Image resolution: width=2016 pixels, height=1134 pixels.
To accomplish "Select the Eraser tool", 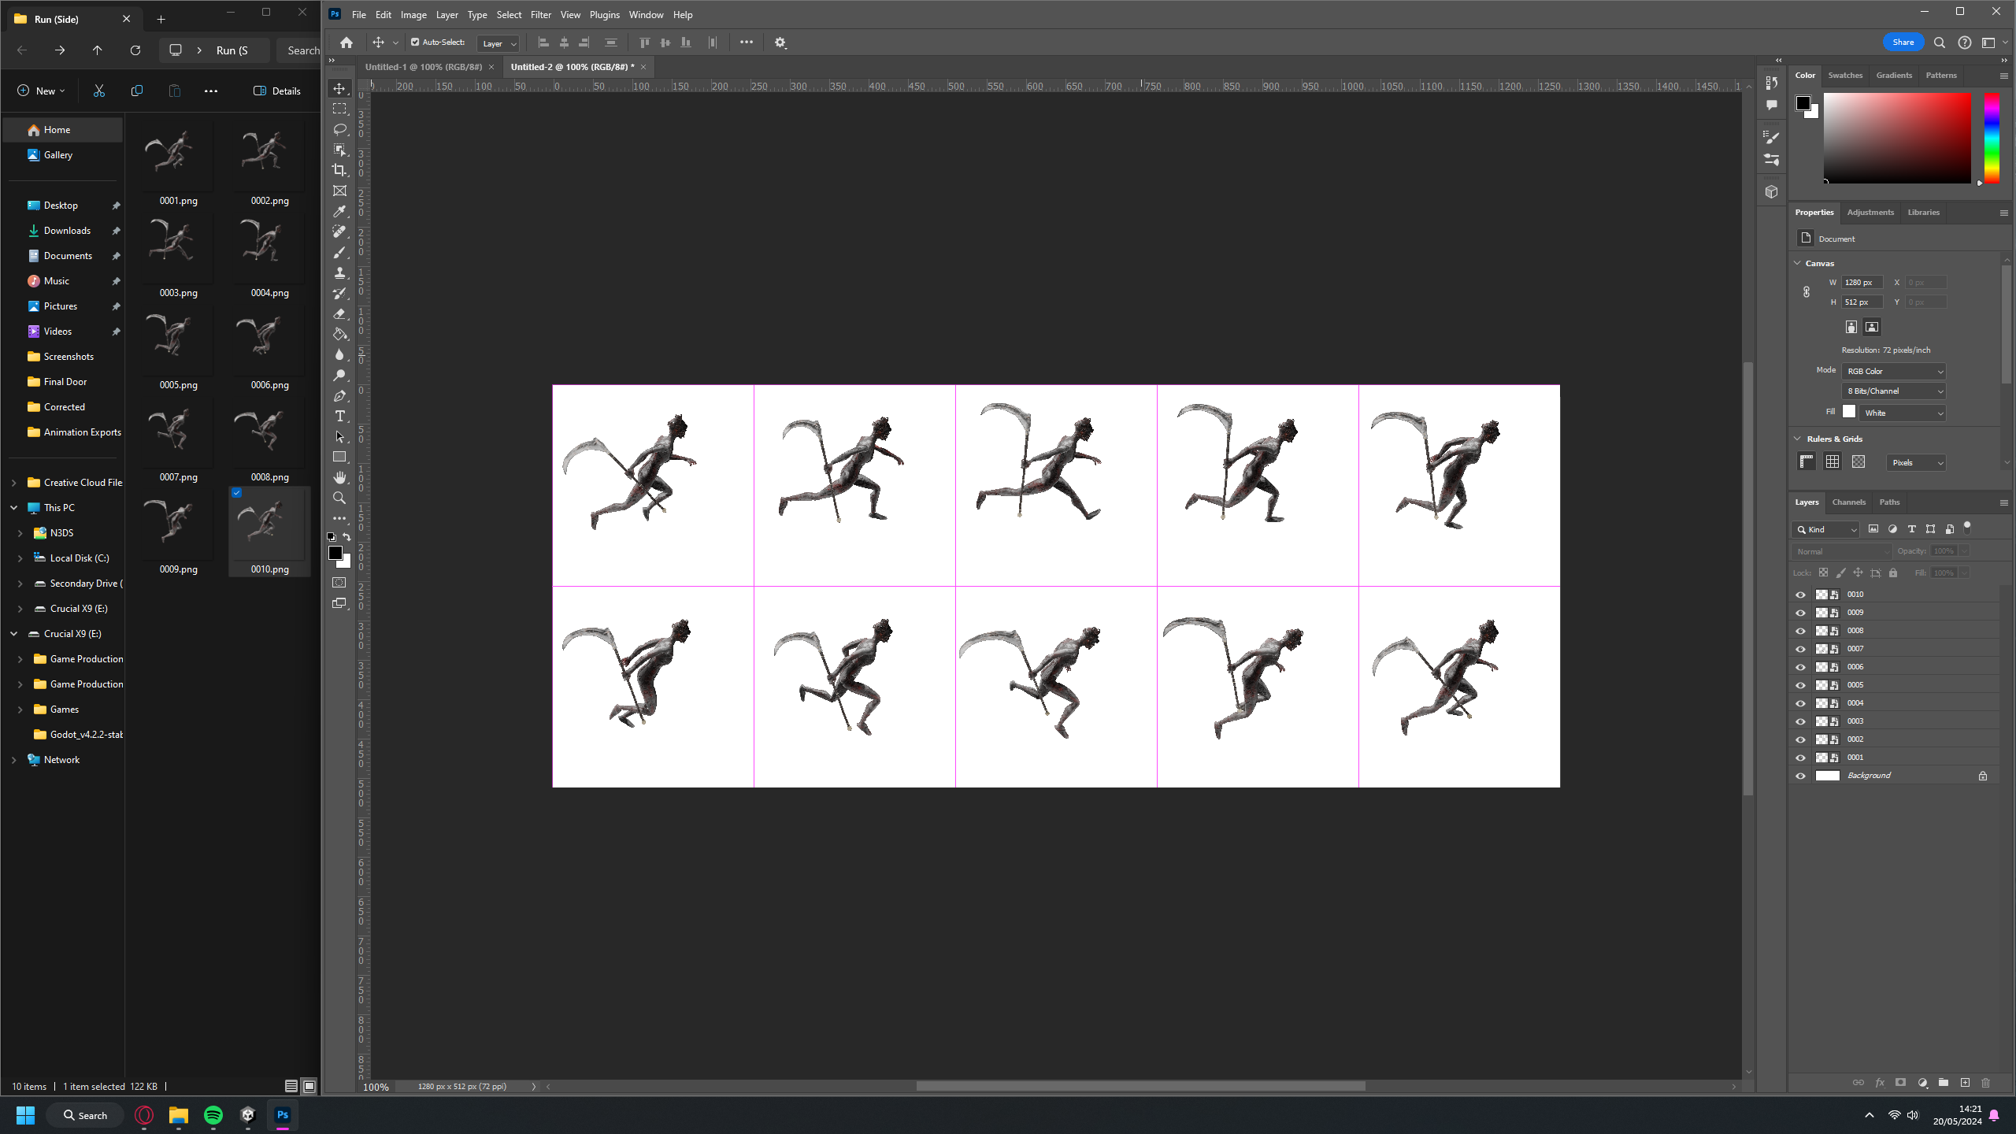I will click(339, 313).
